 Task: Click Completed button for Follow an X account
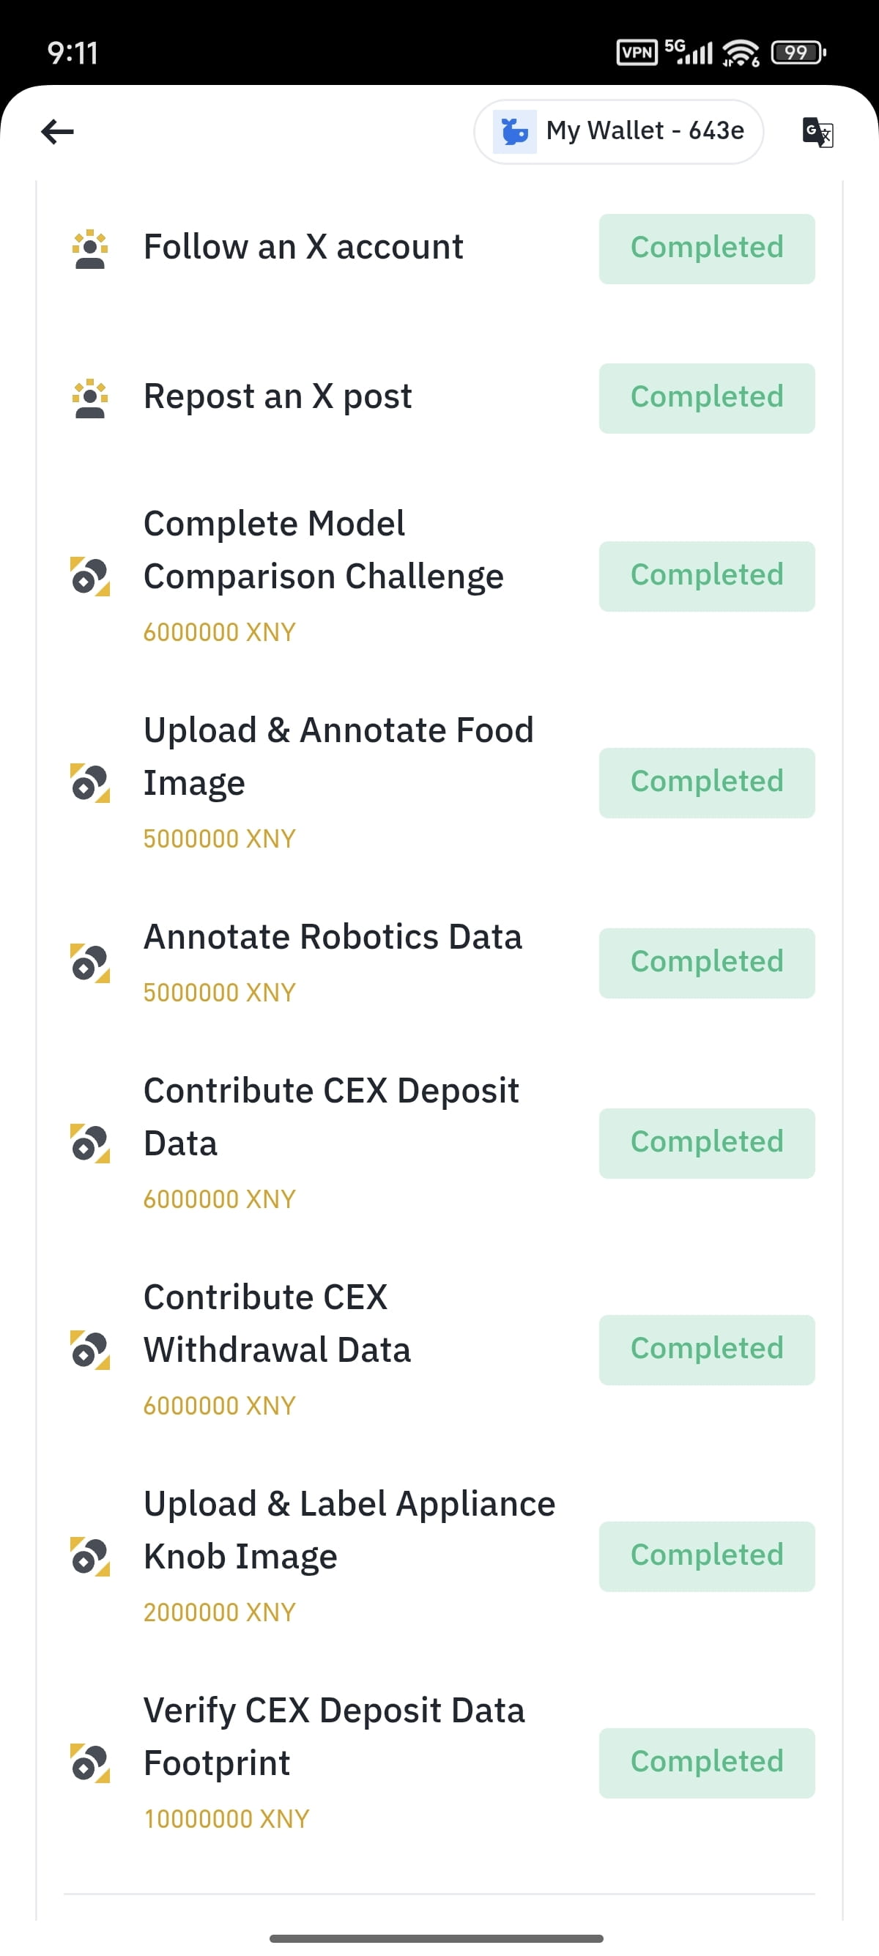point(707,249)
